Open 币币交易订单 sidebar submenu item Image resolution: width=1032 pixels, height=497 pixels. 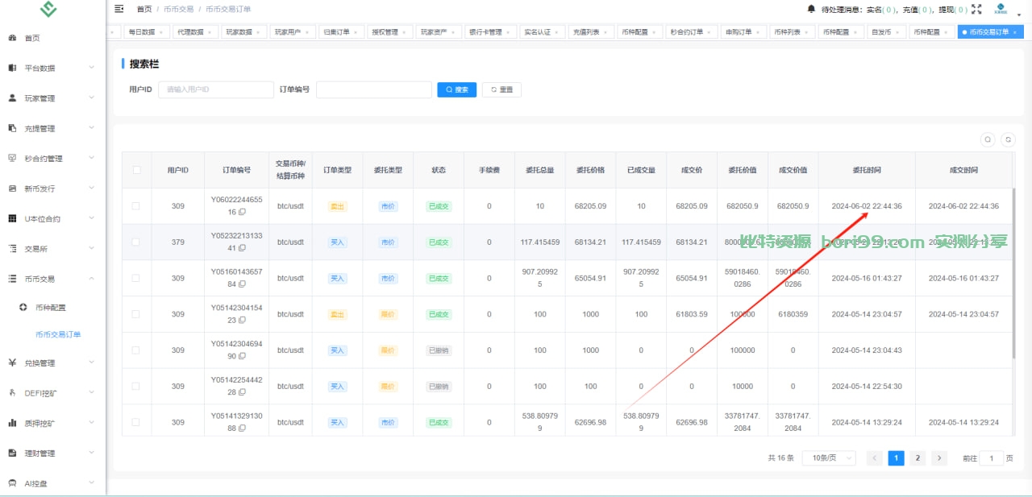(58, 334)
